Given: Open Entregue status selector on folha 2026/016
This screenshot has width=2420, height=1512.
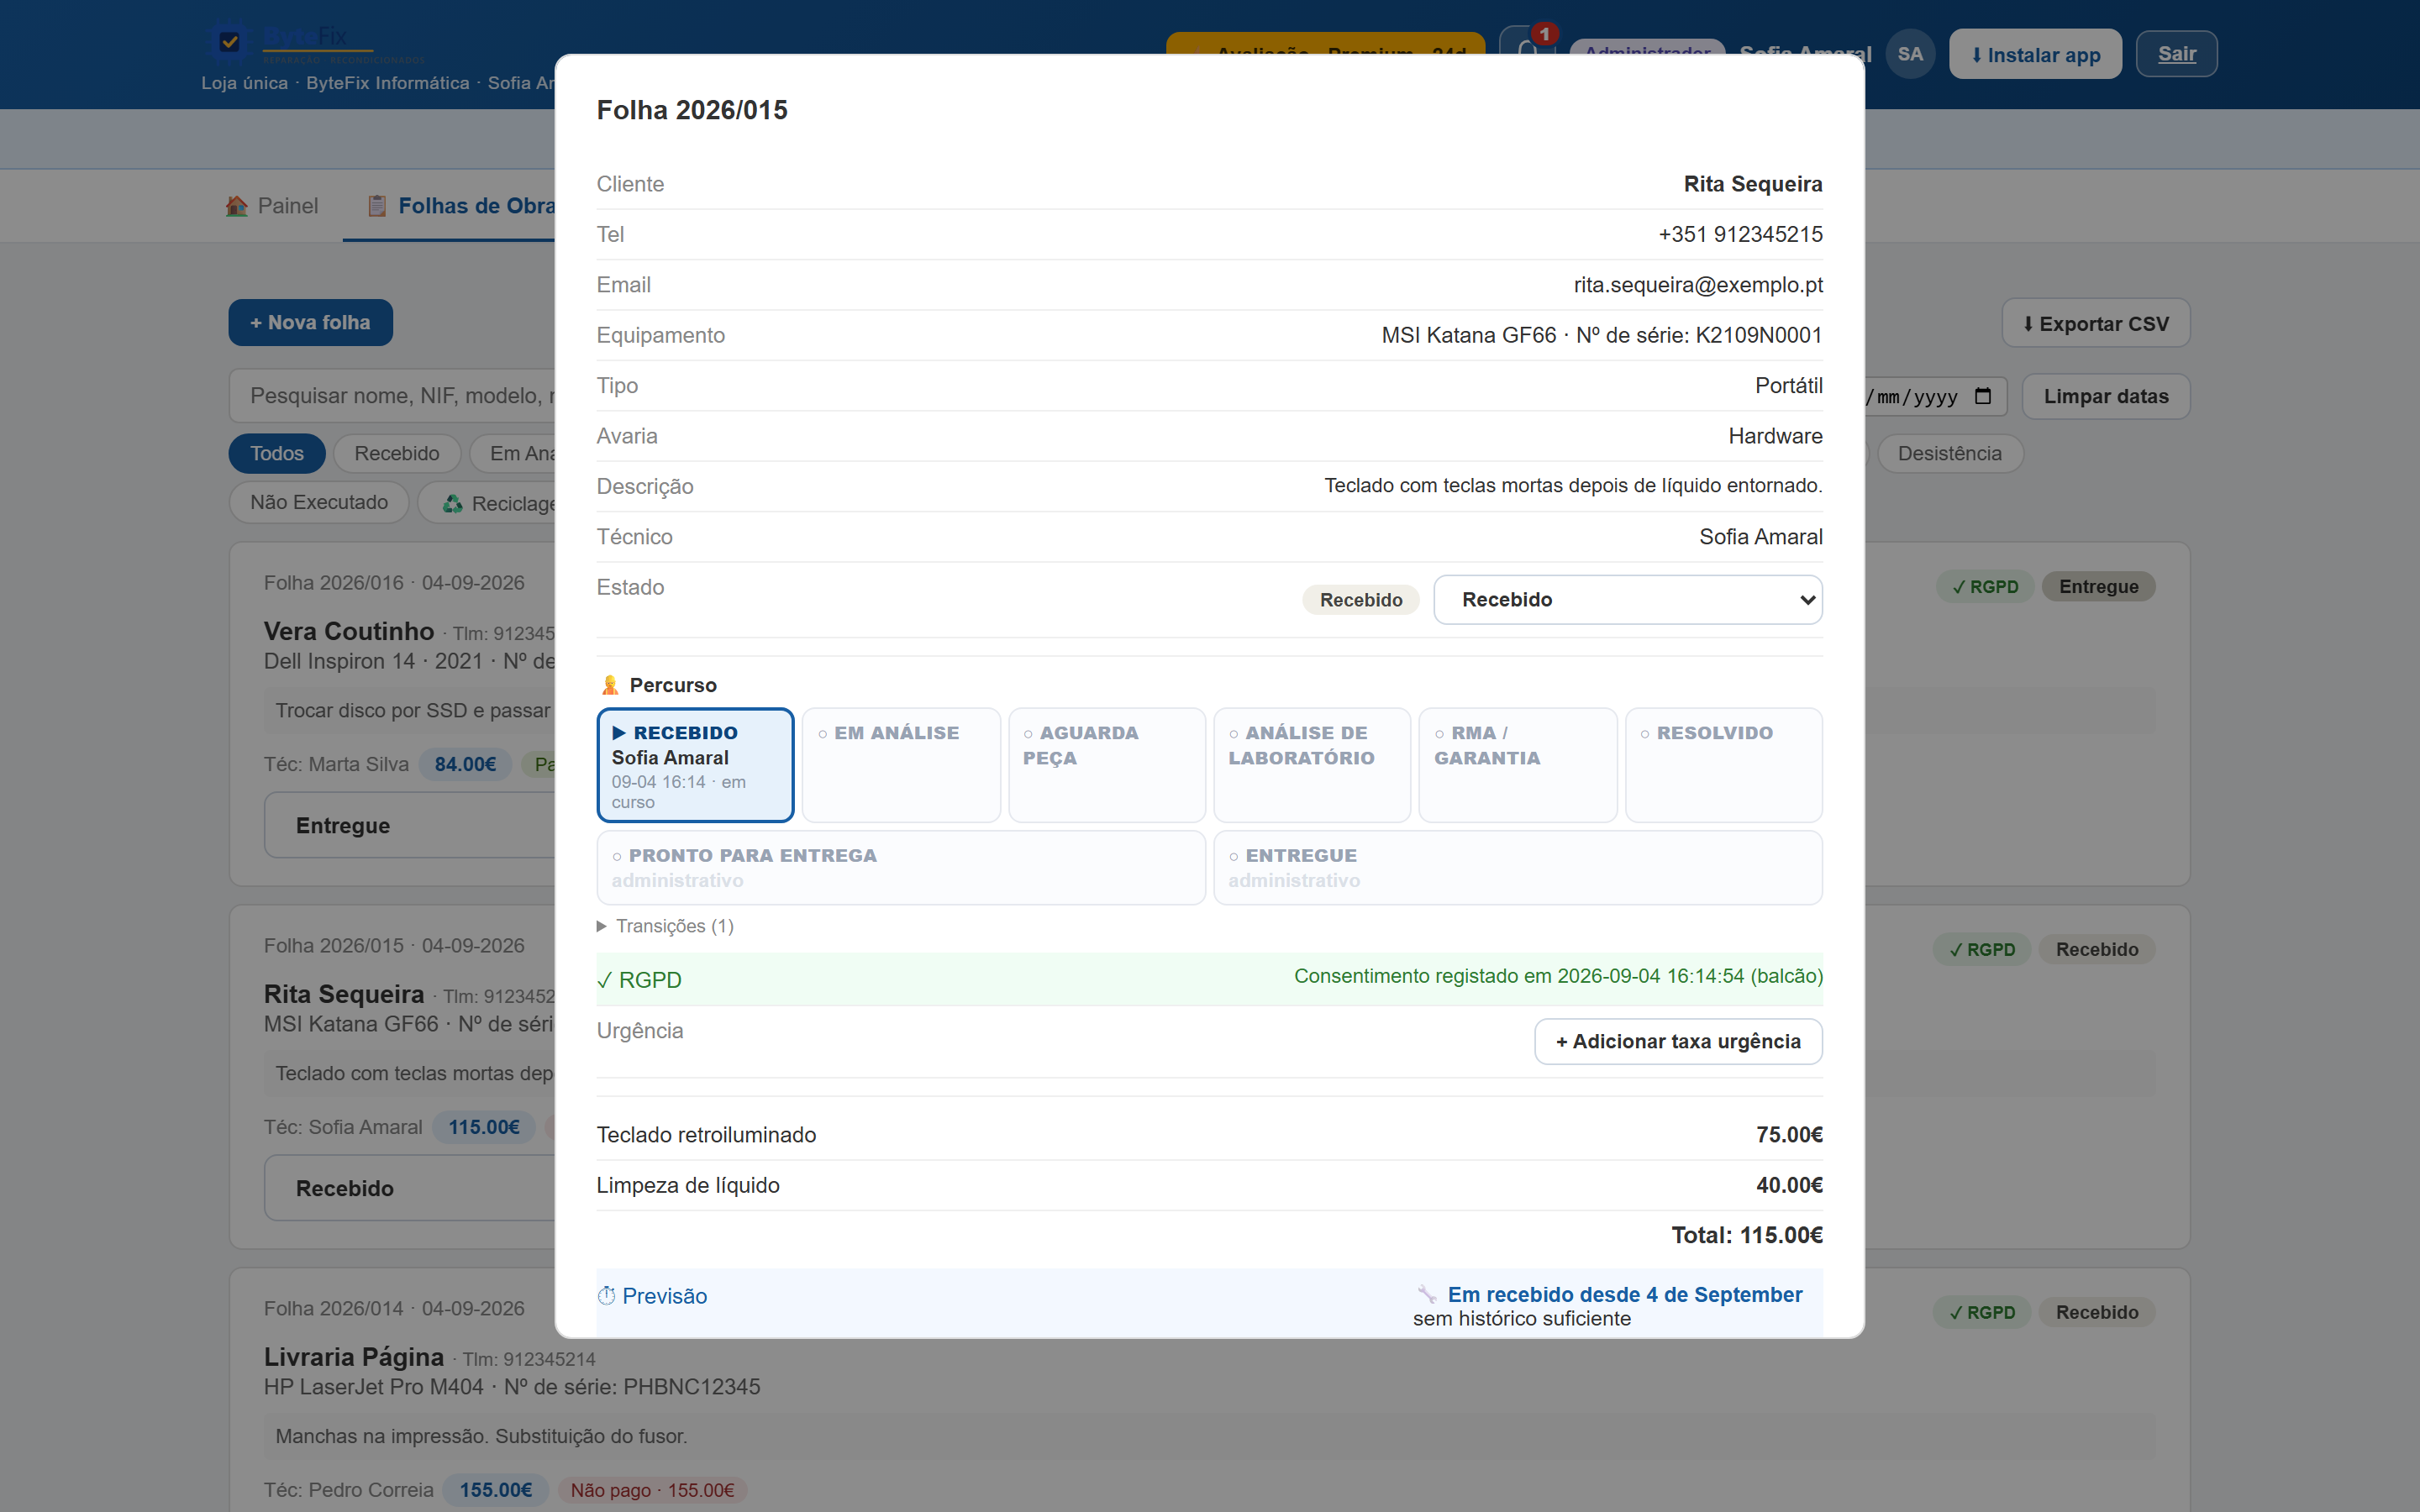Looking at the screenshot, I should tap(410, 825).
